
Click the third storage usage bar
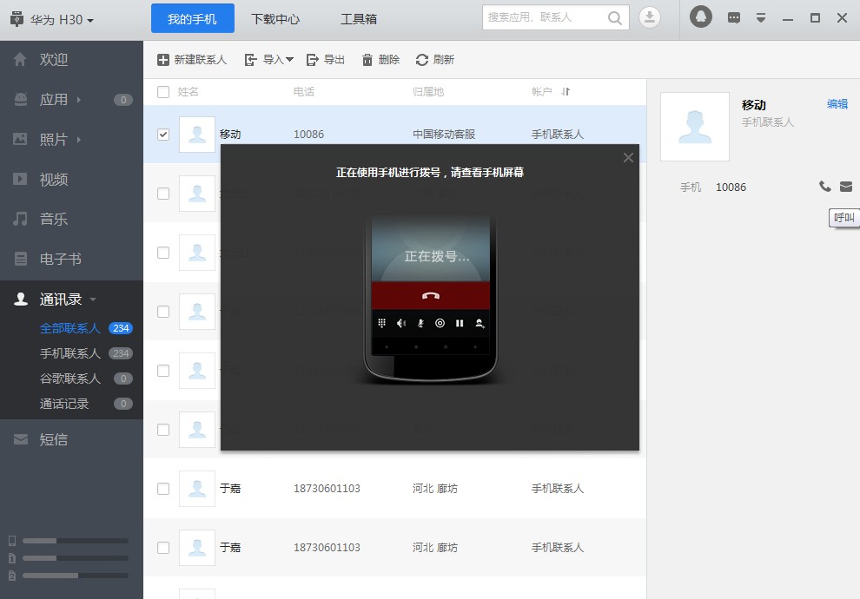tap(75, 576)
